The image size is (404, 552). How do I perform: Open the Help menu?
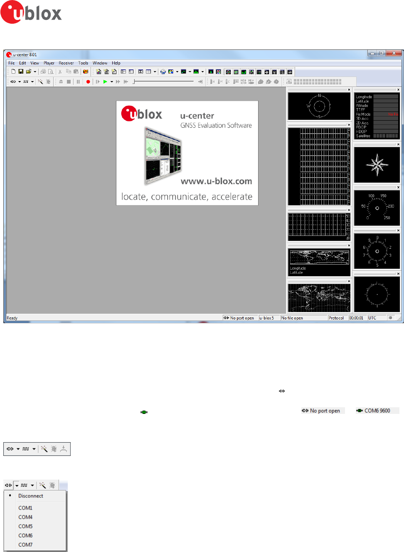[116, 63]
